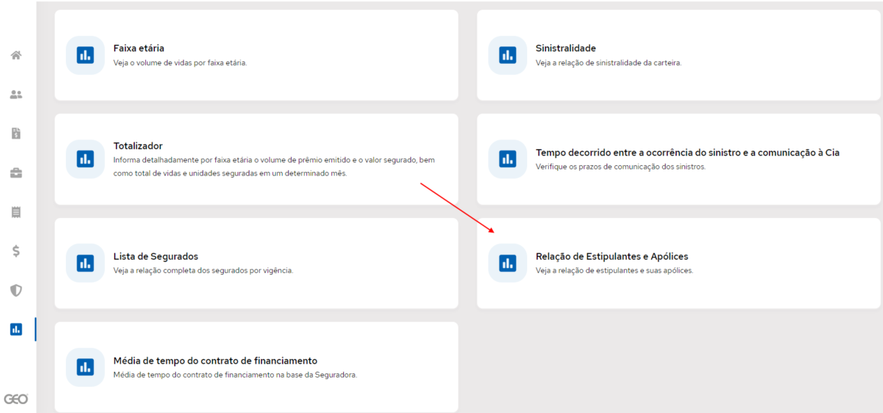Click text 'Veja a relação de sinistralidade da carteira.'
The height and width of the screenshot is (413, 883).
[609, 62]
